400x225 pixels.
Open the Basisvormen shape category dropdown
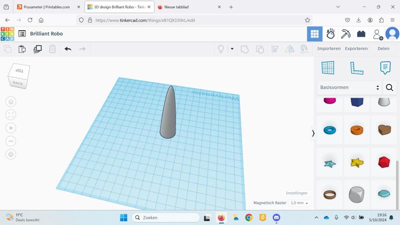(x=349, y=87)
